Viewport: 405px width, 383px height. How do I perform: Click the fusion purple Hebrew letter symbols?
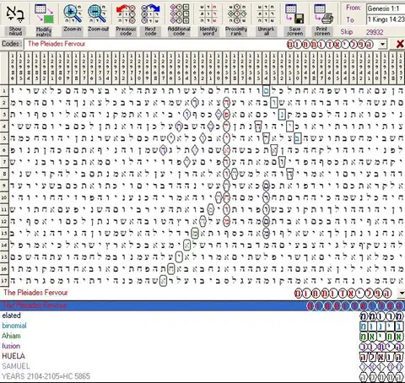(382, 347)
